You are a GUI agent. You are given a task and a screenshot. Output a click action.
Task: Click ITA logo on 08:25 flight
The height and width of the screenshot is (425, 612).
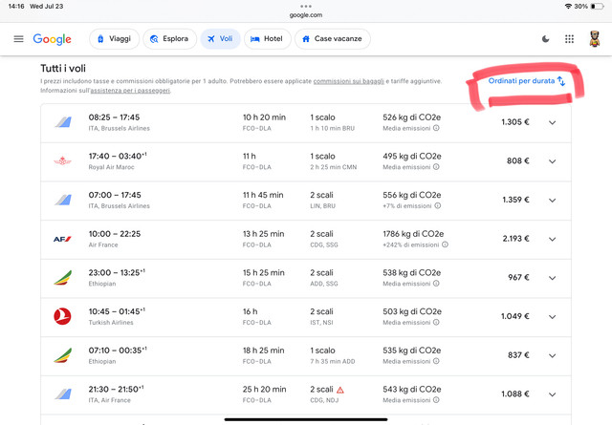tap(62, 122)
